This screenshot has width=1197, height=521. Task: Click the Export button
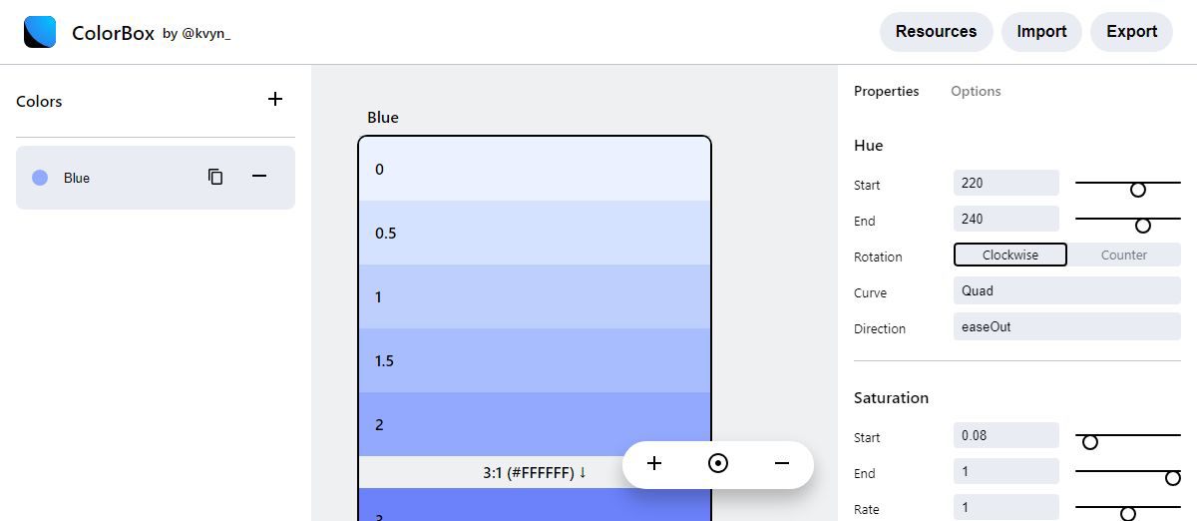coord(1131,32)
